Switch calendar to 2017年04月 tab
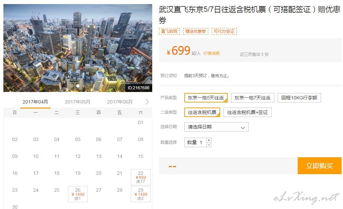This screenshot has height=209, width=343. click(x=35, y=102)
